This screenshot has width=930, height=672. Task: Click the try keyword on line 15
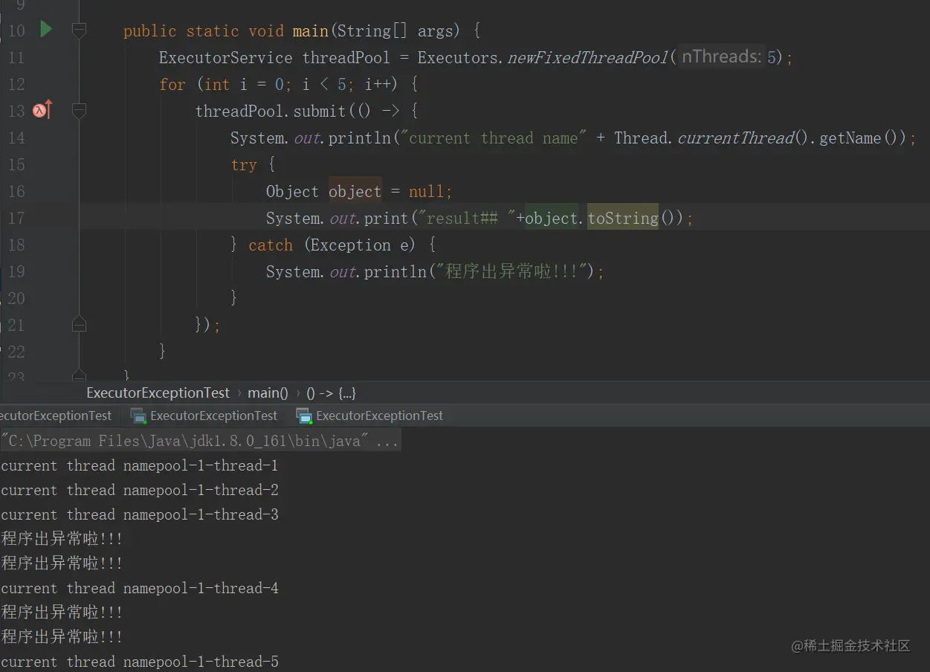point(244,164)
